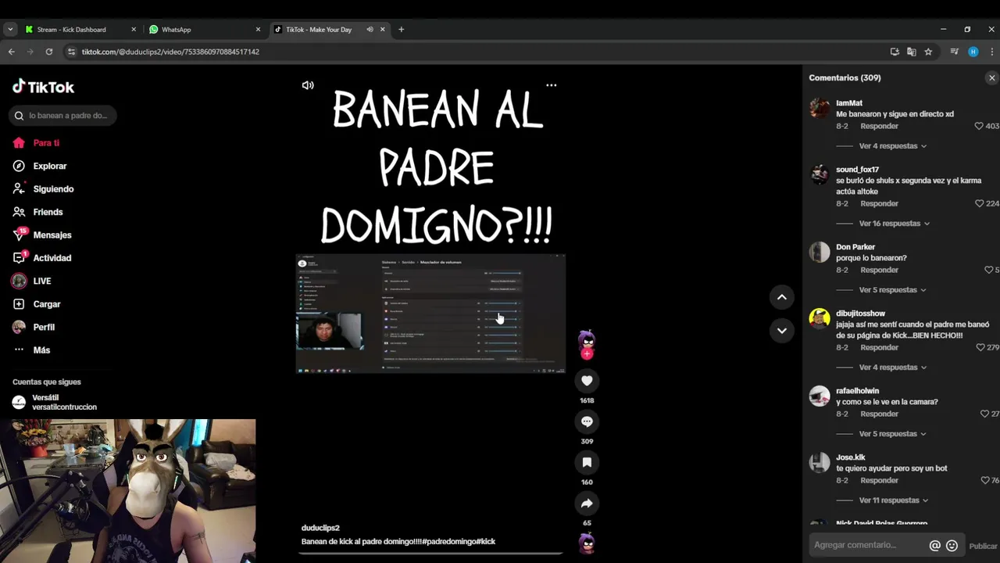Expand Ver 4 respuestas under IamMat
1000x563 pixels.
pos(892,146)
